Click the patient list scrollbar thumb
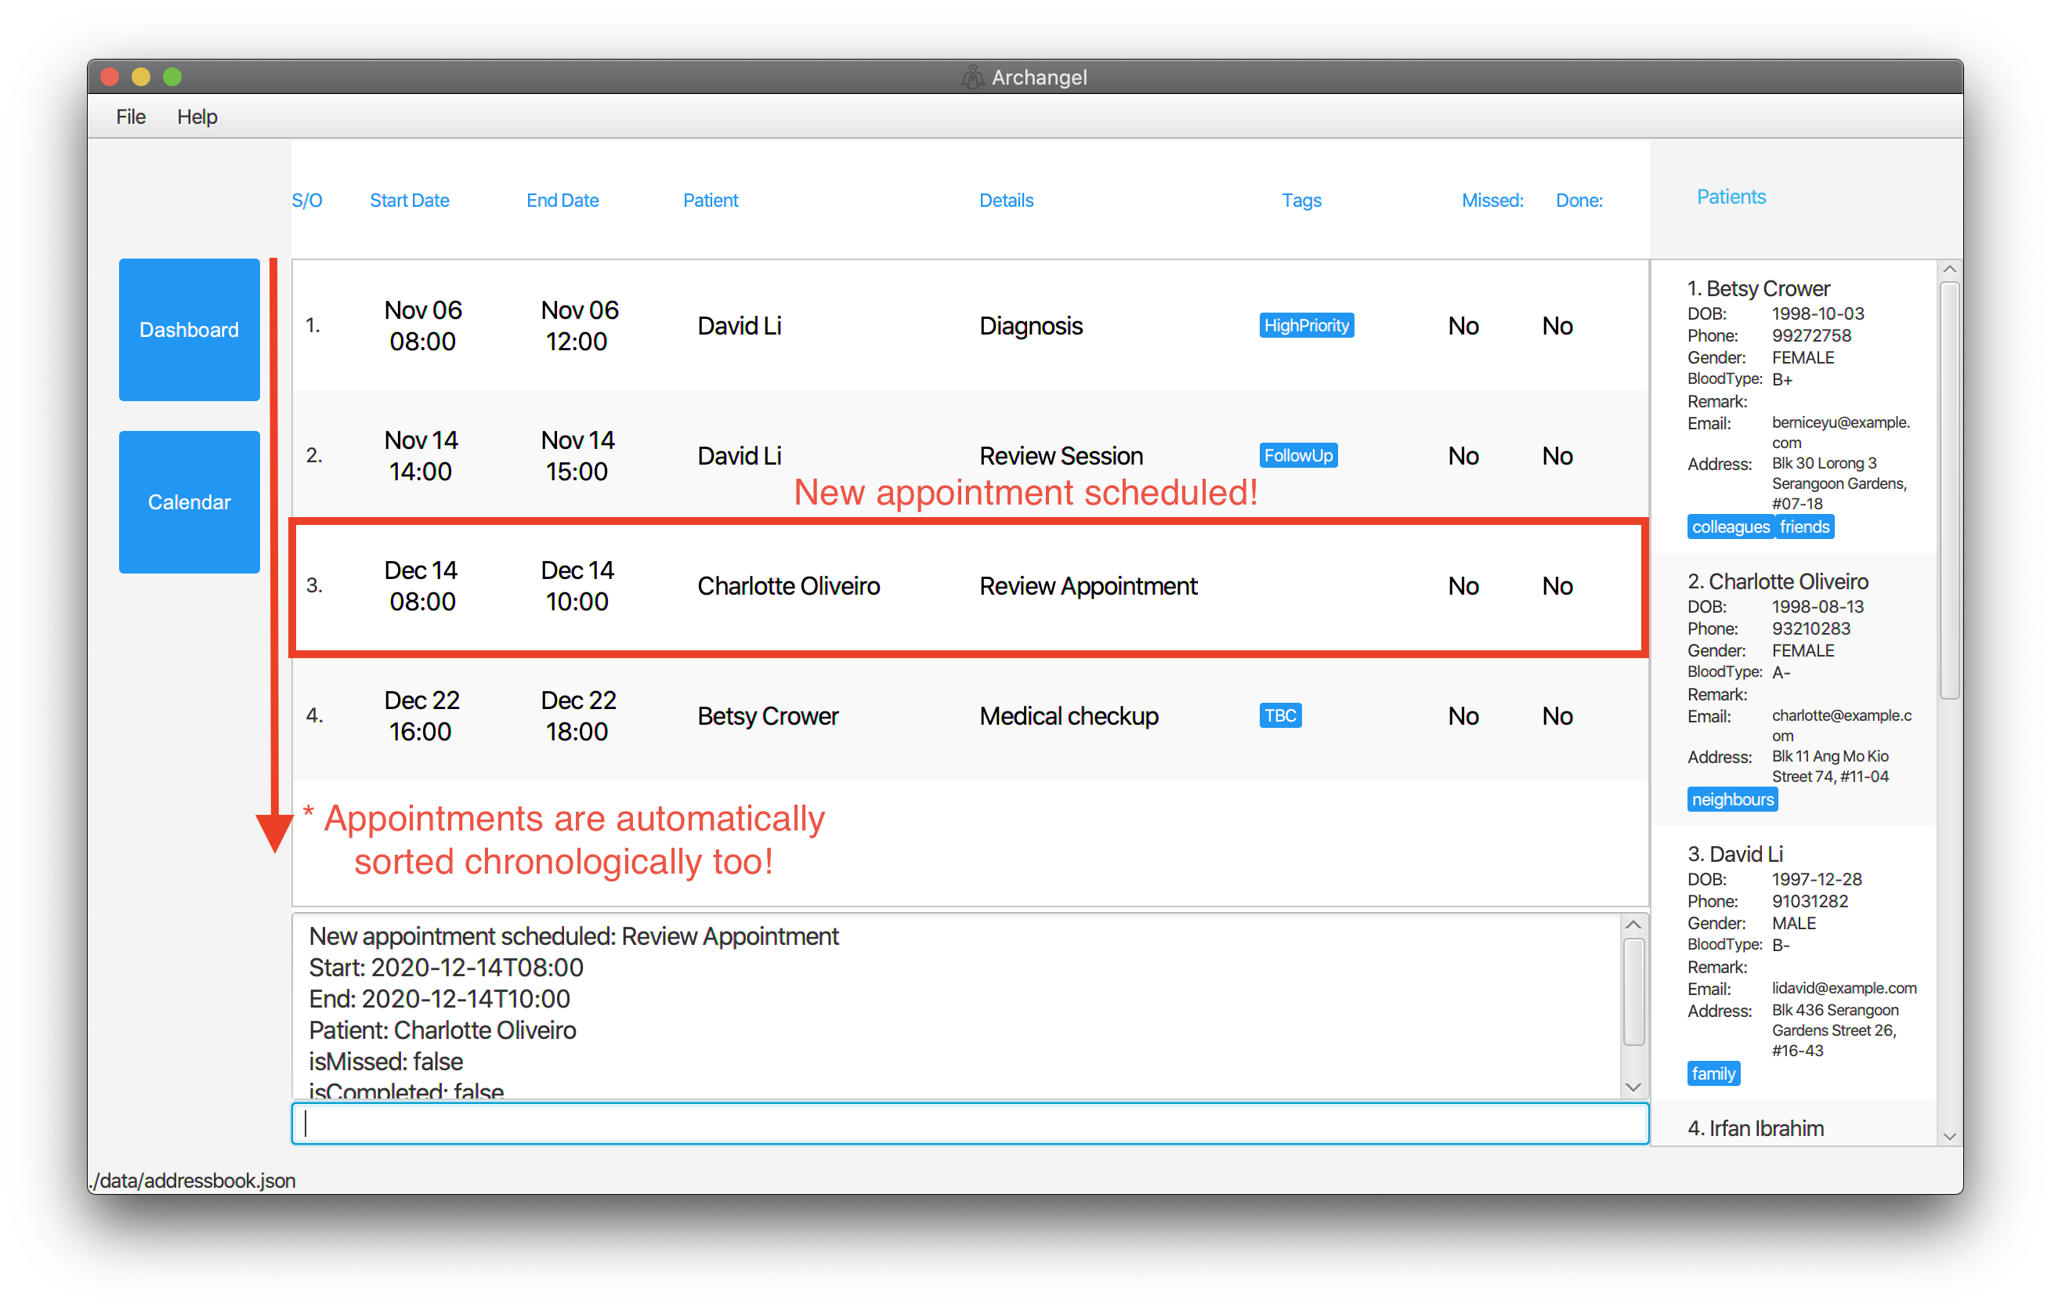Image resolution: width=2051 pixels, height=1310 pixels. click(1949, 490)
